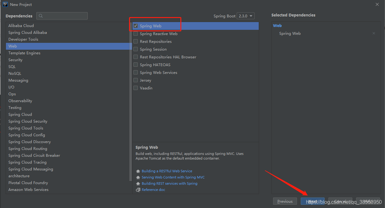Click home icon beside Building REST services
The image size is (385, 208).
(138, 183)
